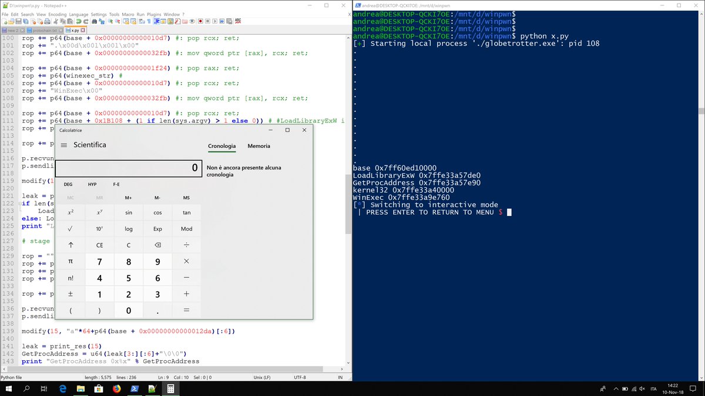Open Windows Search from the taskbar
705x396 pixels.
coord(26,388)
